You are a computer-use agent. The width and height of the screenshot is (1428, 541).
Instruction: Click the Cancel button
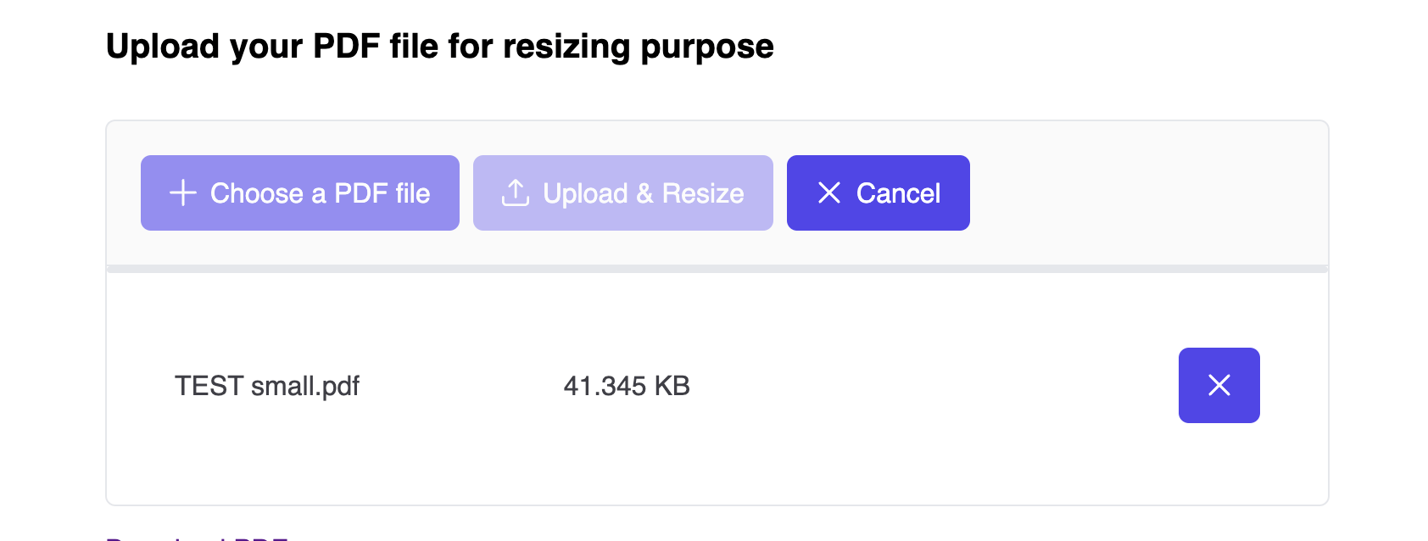[879, 192]
